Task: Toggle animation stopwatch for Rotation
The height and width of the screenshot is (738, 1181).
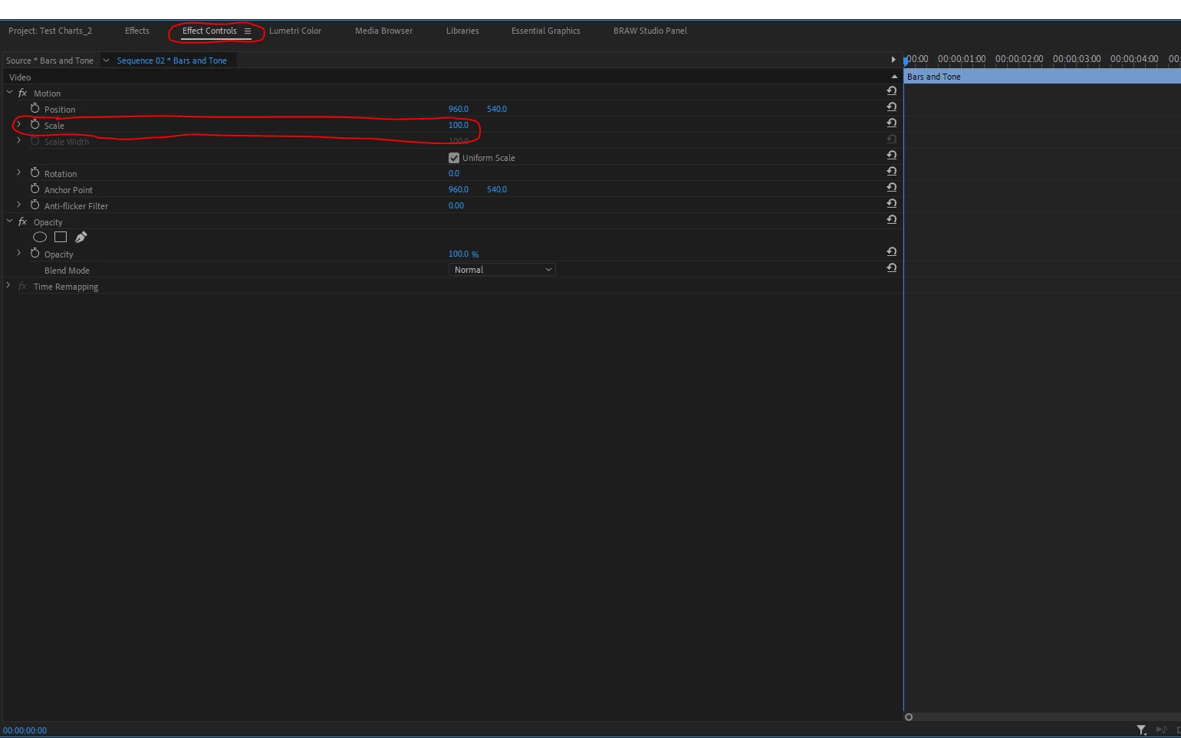Action: click(x=35, y=173)
